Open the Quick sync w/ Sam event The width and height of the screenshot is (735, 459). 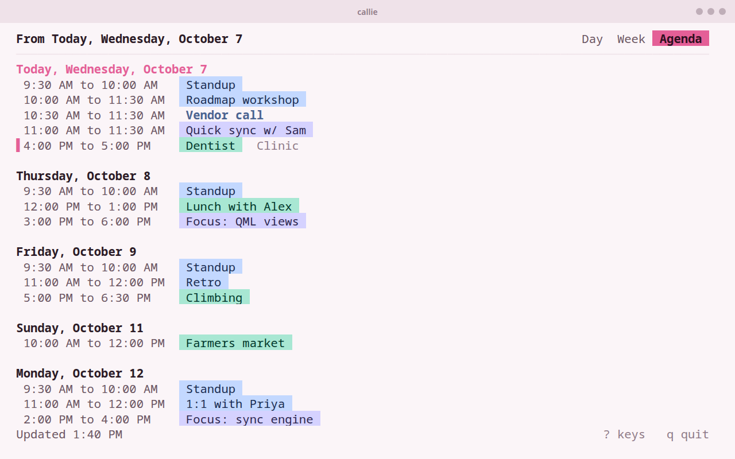[246, 130]
